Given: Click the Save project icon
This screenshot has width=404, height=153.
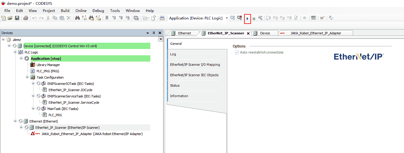Looking at the screenshot, I should pos(17,18).
